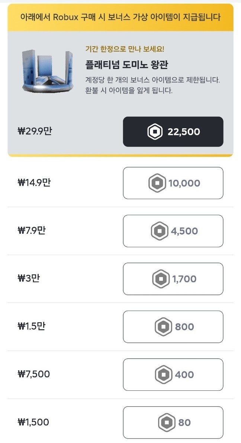The height and width of the screenshot is (443, 241).
Task: Click the Robux icon beside 1,700
Action: coord(161,279)
